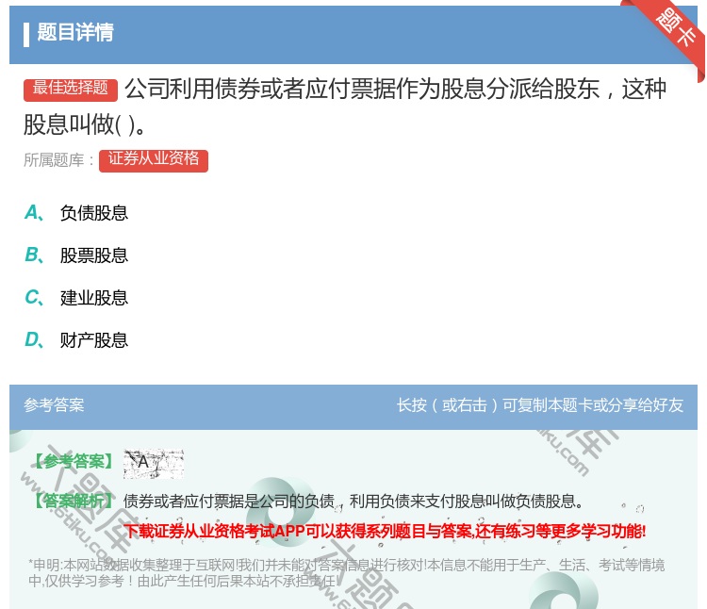Open the red 下载证券从业资格考试APP link

pos(385,531)
